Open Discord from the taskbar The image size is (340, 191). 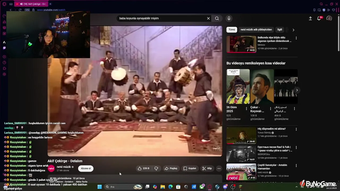coord(225,187)
